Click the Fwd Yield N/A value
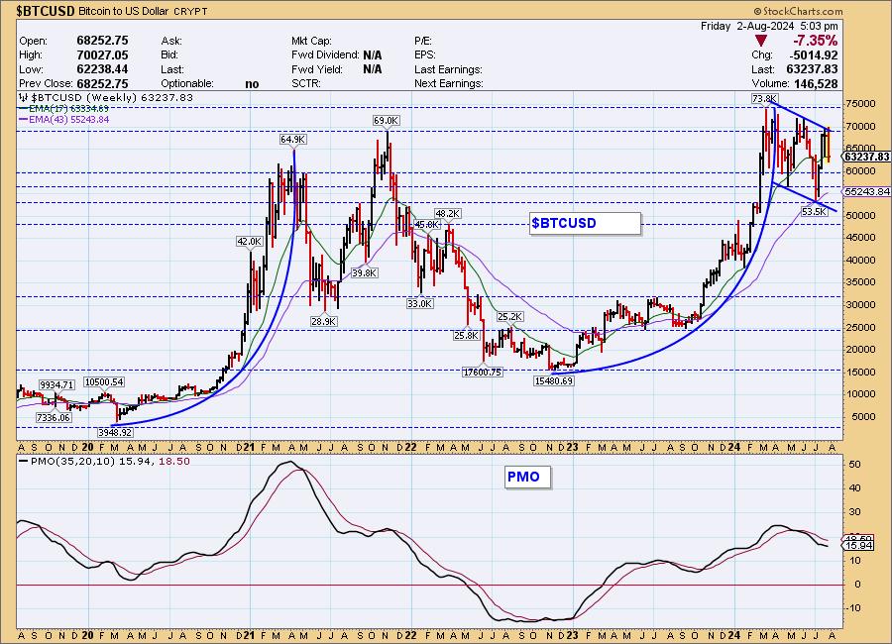This screenshot has width=892, height=644. coord(372,69)
